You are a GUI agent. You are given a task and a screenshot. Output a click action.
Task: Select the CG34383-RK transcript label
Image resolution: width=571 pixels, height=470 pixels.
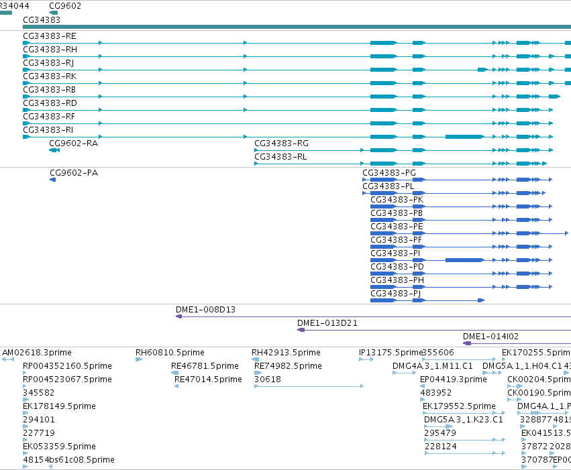pyautogui.click(x=50, y=76)
